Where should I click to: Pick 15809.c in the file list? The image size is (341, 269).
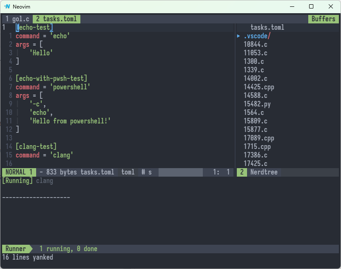coord(255,121)
